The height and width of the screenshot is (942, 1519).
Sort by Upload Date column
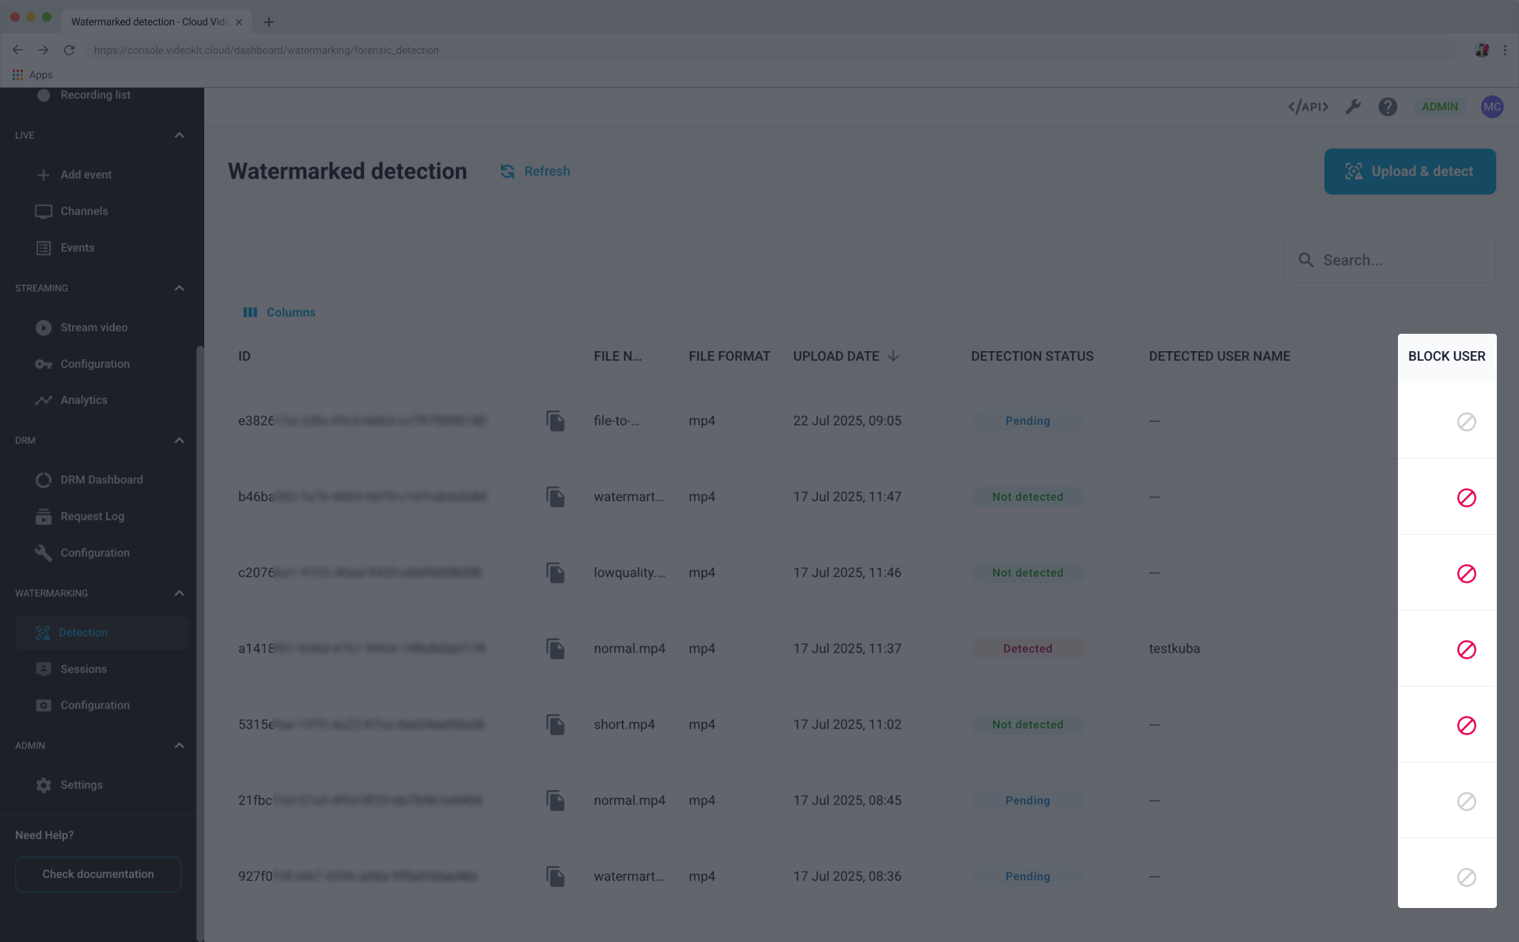[x=846, y=356]
